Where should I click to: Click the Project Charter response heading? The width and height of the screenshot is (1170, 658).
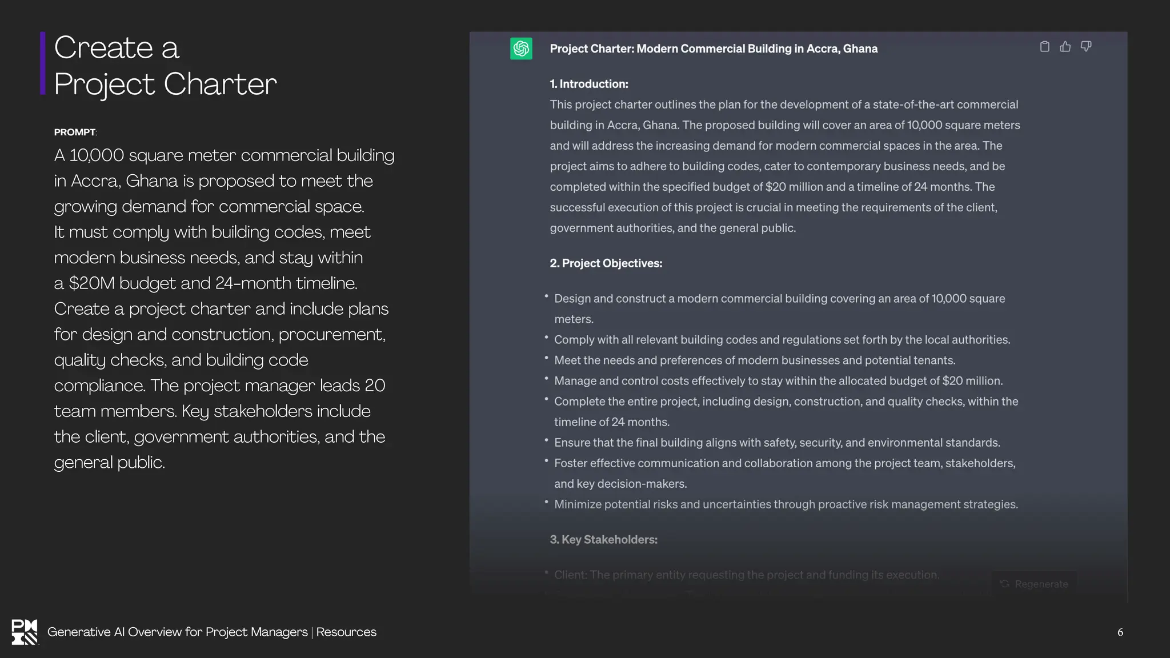(x=714, y=49)
